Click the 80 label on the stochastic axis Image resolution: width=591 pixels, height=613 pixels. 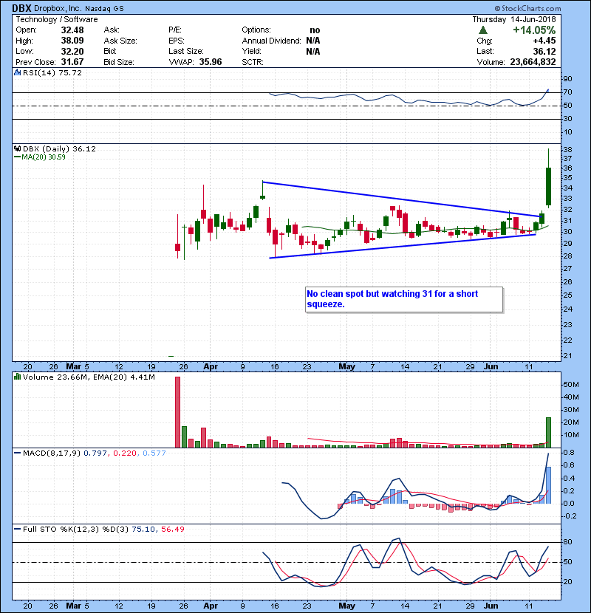point(567,542)
